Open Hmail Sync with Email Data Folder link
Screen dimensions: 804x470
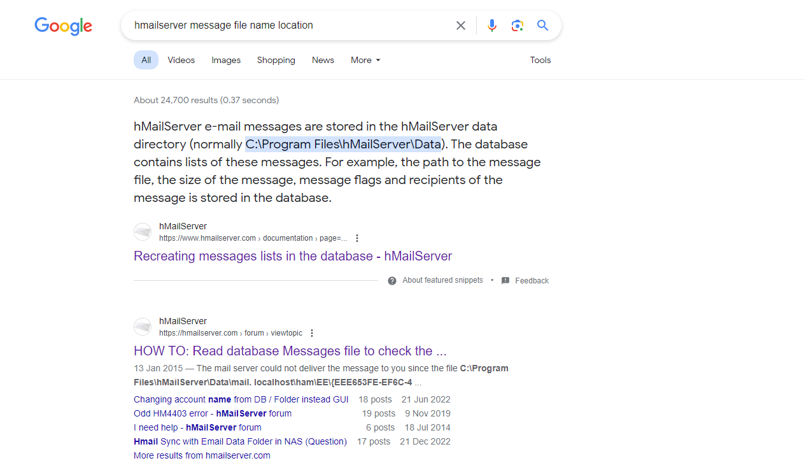[x=240, y=441]
